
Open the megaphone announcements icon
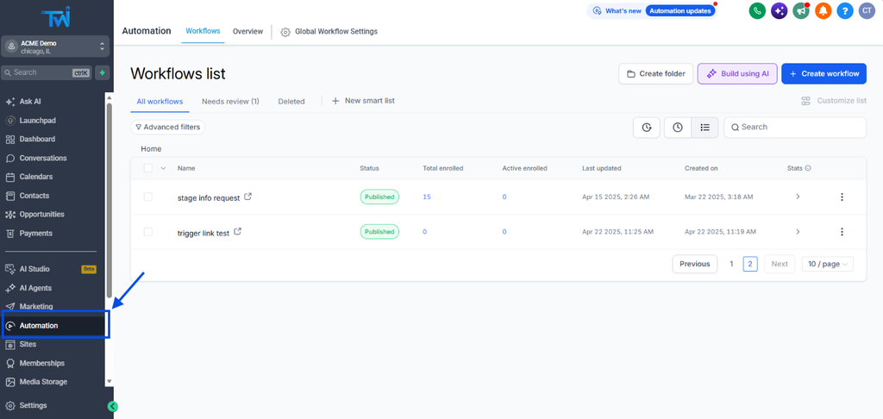801,10
